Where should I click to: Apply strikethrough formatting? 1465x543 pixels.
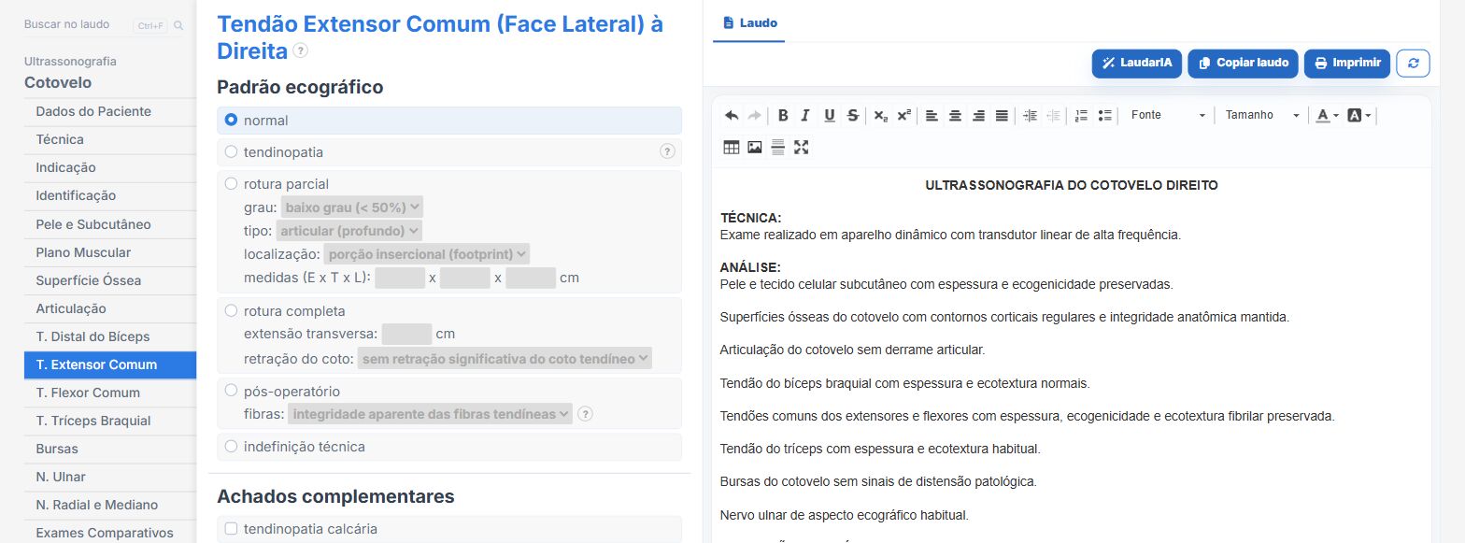(x=852, y=116)
